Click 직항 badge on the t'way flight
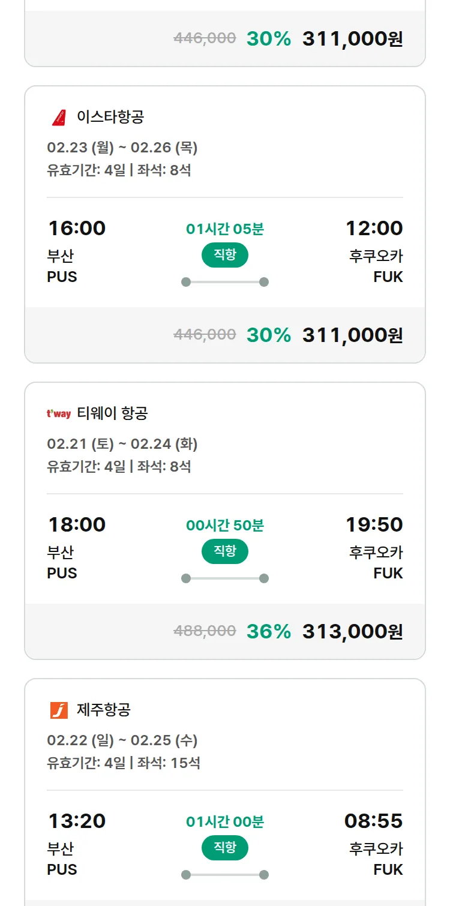The height and width of the screenshot is (906, 450). [x=225, y=551]
